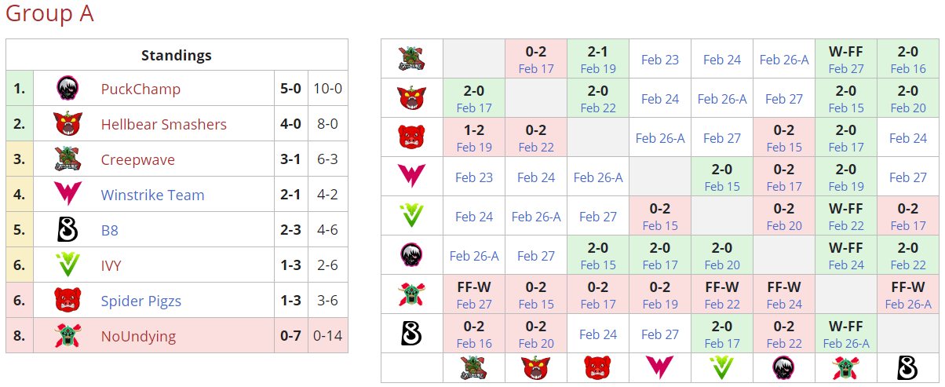Image resolution: width=945 pixels, height=387 pixels.
Task: Select the 2-1 Feb 19 match cell
Action: [598, 59]
